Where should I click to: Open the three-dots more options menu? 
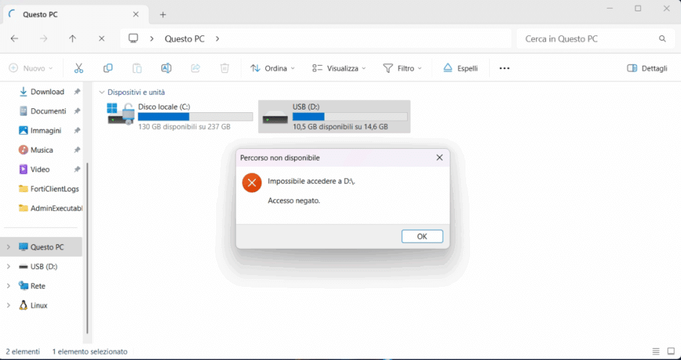504,68
